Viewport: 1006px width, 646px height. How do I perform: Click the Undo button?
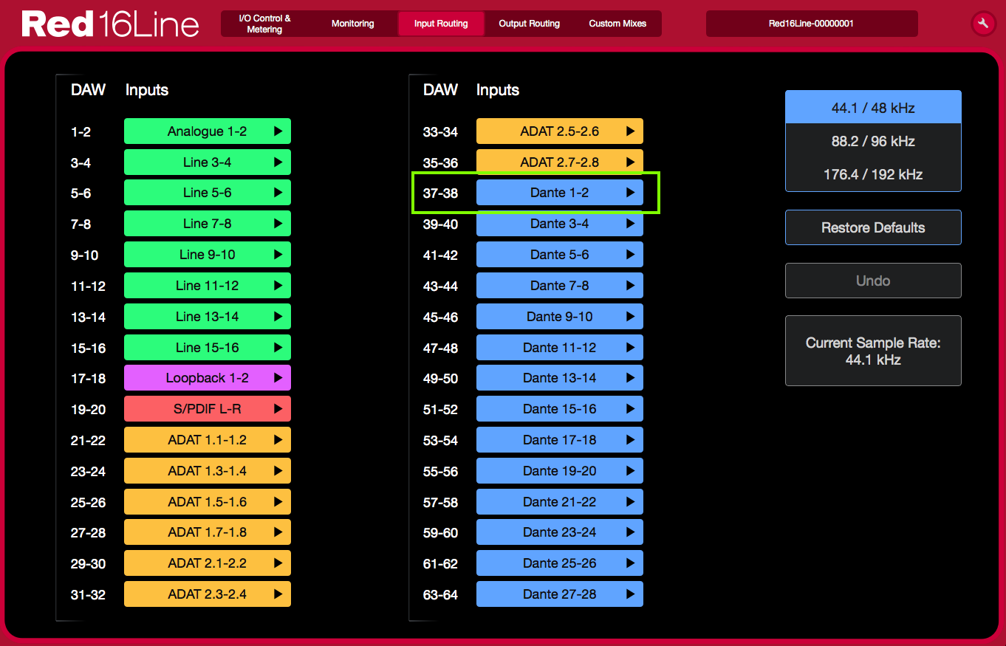[873, 281]
